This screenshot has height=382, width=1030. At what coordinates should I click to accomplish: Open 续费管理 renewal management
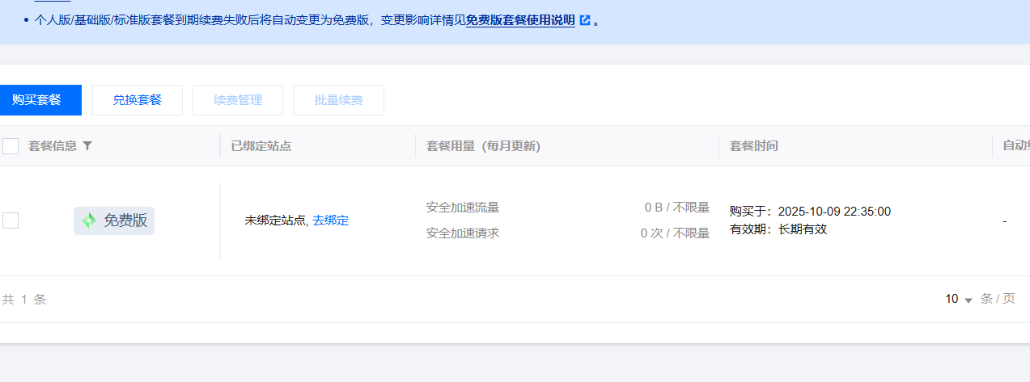[238, 100]
